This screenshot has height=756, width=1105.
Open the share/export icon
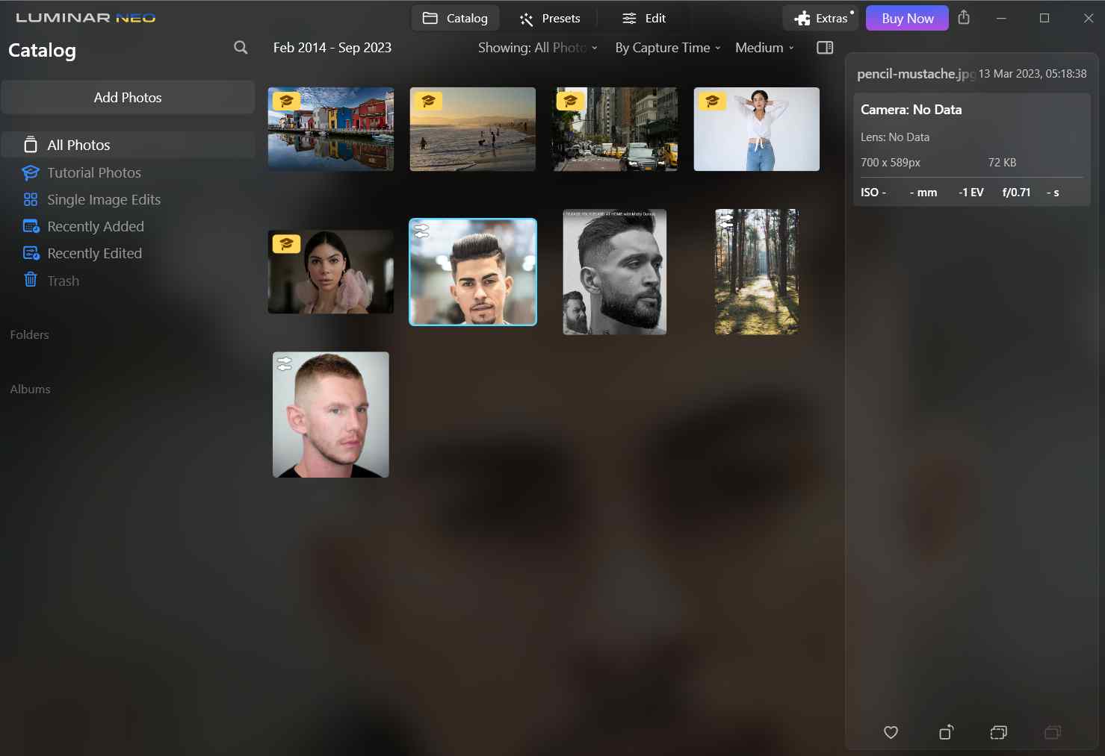point(964,17)
